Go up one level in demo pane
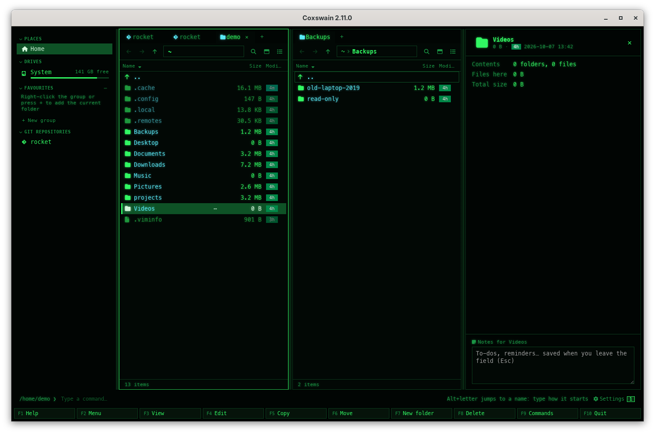655x434 pixels. tap(155, 52)
